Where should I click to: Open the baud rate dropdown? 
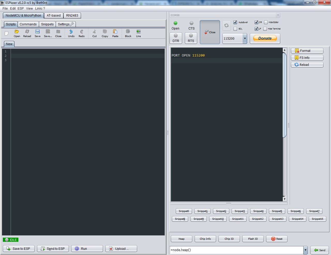coord(244,38)
